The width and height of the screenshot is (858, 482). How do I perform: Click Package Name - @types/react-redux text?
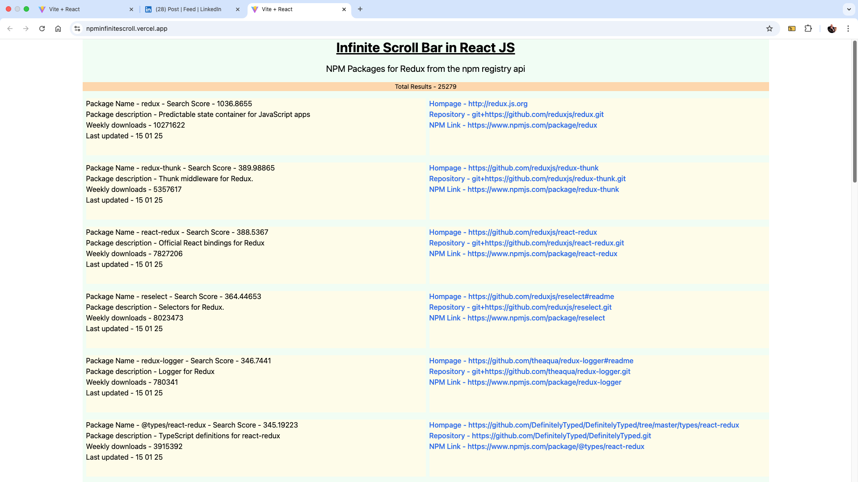coord(192,425)
